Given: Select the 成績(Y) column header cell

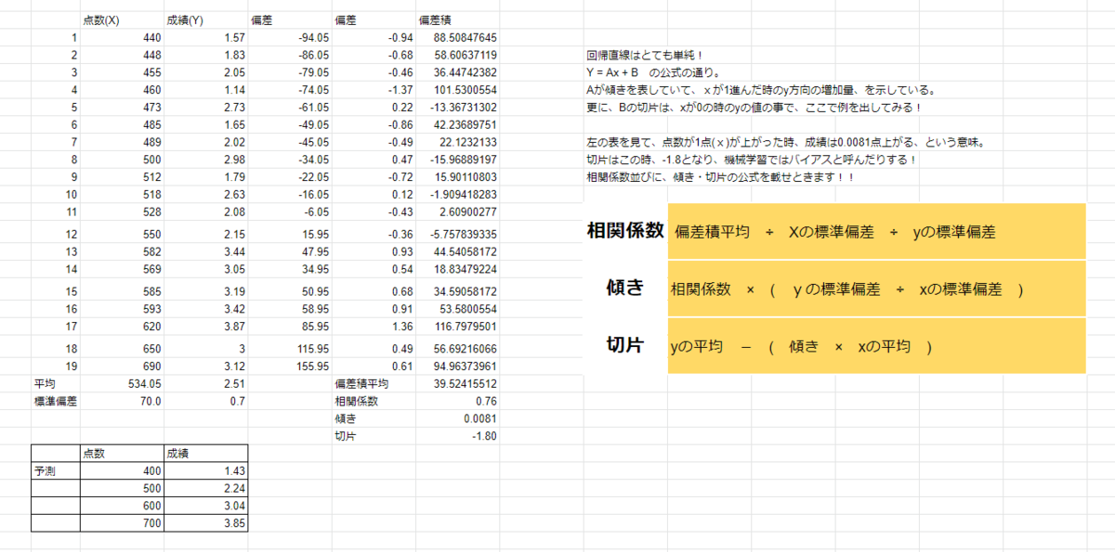Looking at the screenshot, I should click(x=205, y=20).
